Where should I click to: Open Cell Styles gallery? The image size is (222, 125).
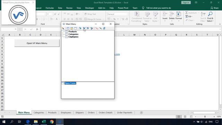click(155, 17)
